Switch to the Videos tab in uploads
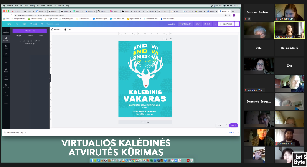This screenshot has height=167, width=307. 30,36
